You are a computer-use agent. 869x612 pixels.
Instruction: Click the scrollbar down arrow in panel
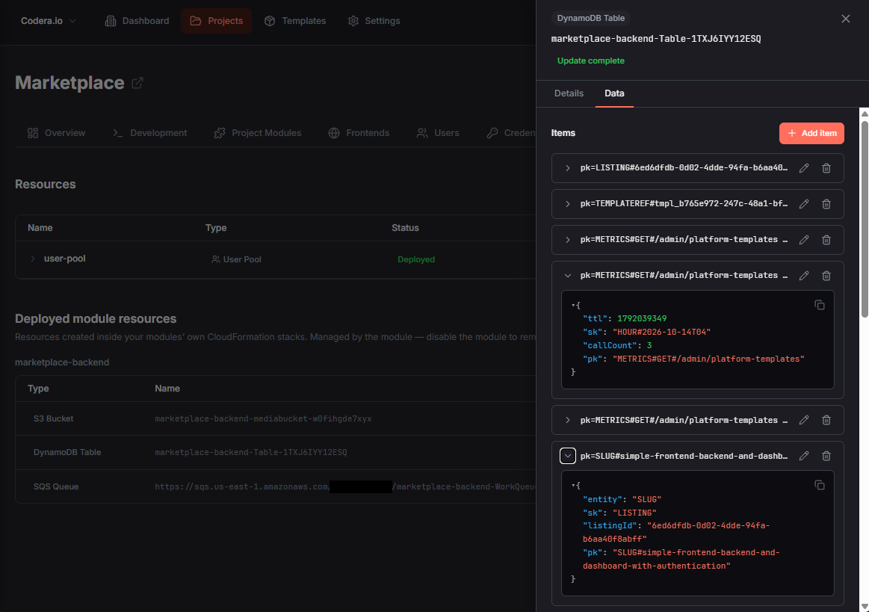pos(864,607)
